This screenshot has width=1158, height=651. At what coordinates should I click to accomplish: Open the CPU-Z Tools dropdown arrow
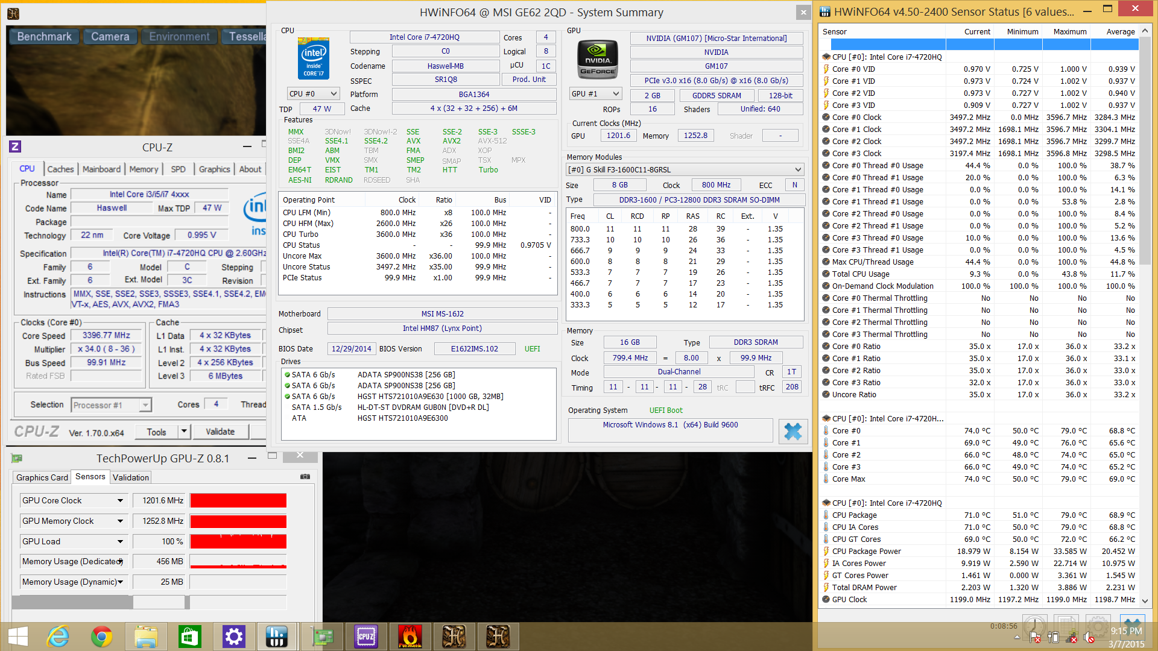[x=184, y=432]
